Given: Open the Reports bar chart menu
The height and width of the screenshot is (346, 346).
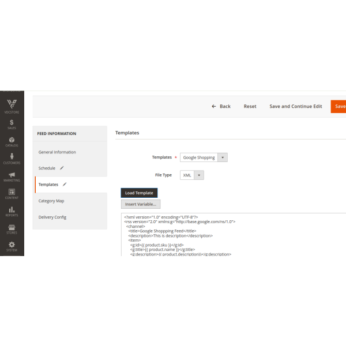Looking at the screenshot, I should (x=12, y=212).
